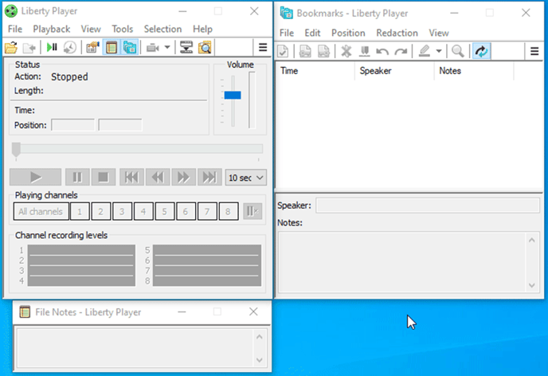The width and height of the screenshot is (548, 376).
Task: Click the Pause playback button
Action: click(x=77, y=177)
